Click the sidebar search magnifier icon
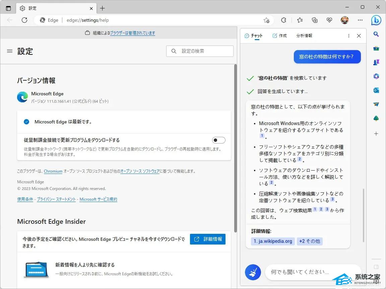 coord(376,34)
